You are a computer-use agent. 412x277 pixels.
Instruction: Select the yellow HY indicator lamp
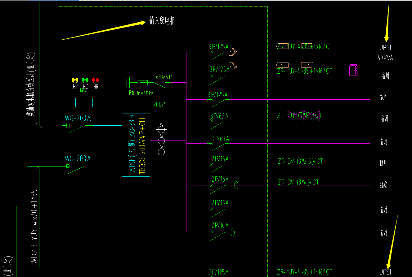pos(75,80)
